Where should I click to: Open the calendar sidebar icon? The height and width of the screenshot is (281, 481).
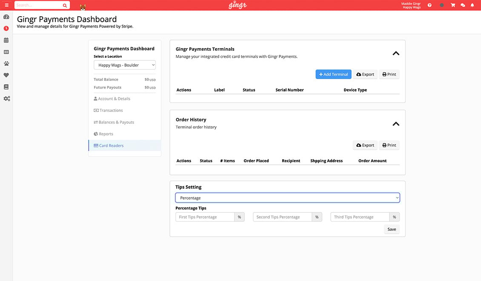click(x=6, y=40)
